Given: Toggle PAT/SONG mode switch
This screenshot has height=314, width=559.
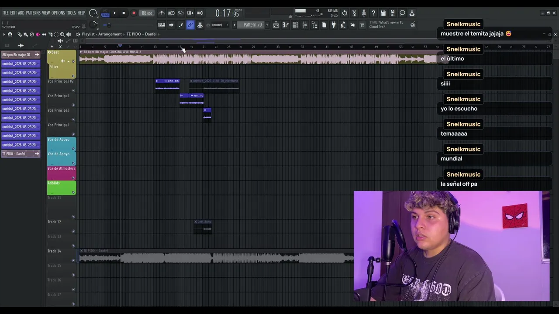Looking at the screenshot, I should point(105,13).
